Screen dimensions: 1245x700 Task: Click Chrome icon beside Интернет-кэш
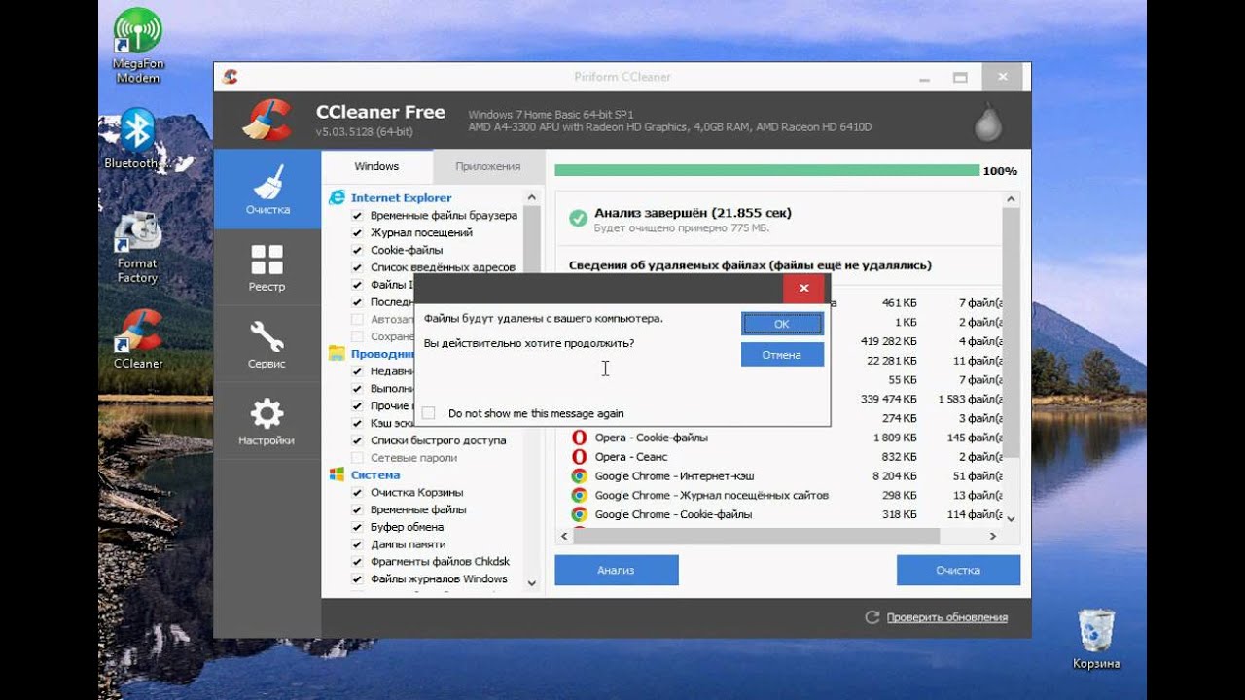(579, 475)
